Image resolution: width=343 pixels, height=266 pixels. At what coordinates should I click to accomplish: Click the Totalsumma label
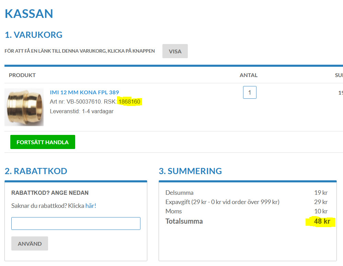tap(184, 221)
